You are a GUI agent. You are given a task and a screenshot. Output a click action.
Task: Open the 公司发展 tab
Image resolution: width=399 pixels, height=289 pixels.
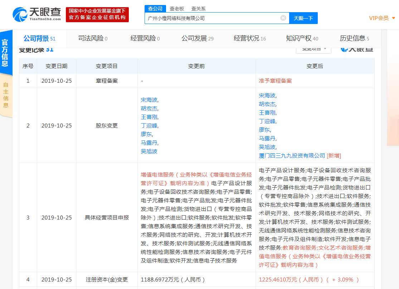tap(198, 38)
